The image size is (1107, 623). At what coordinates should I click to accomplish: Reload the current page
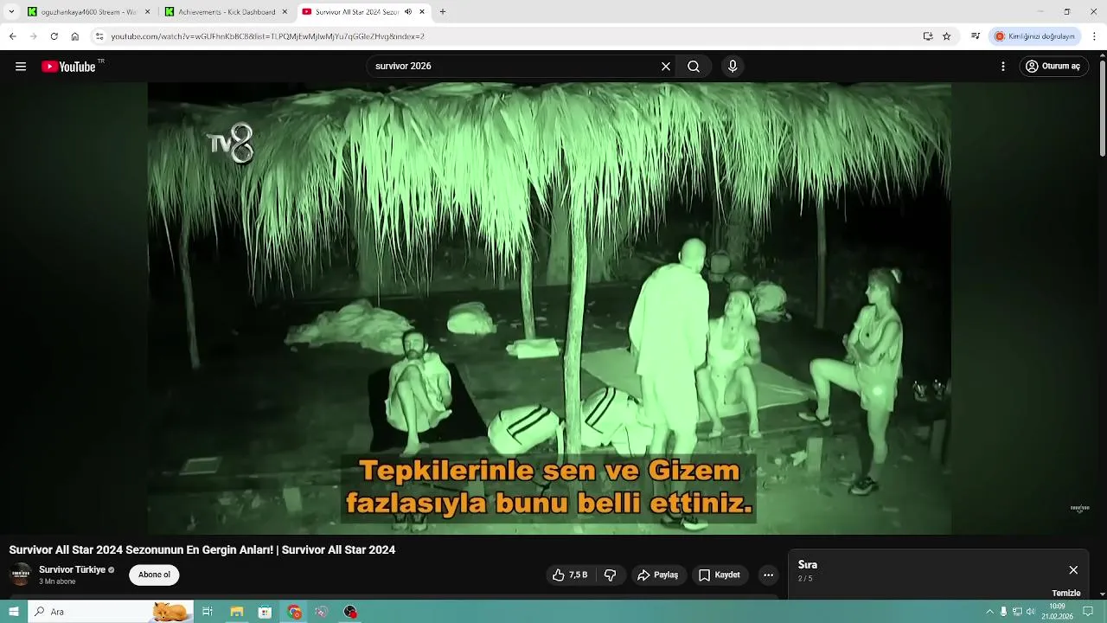coord(54,36)
